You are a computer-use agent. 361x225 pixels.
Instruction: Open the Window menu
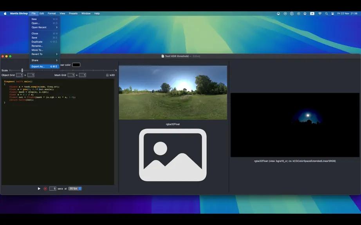point(86,14)
